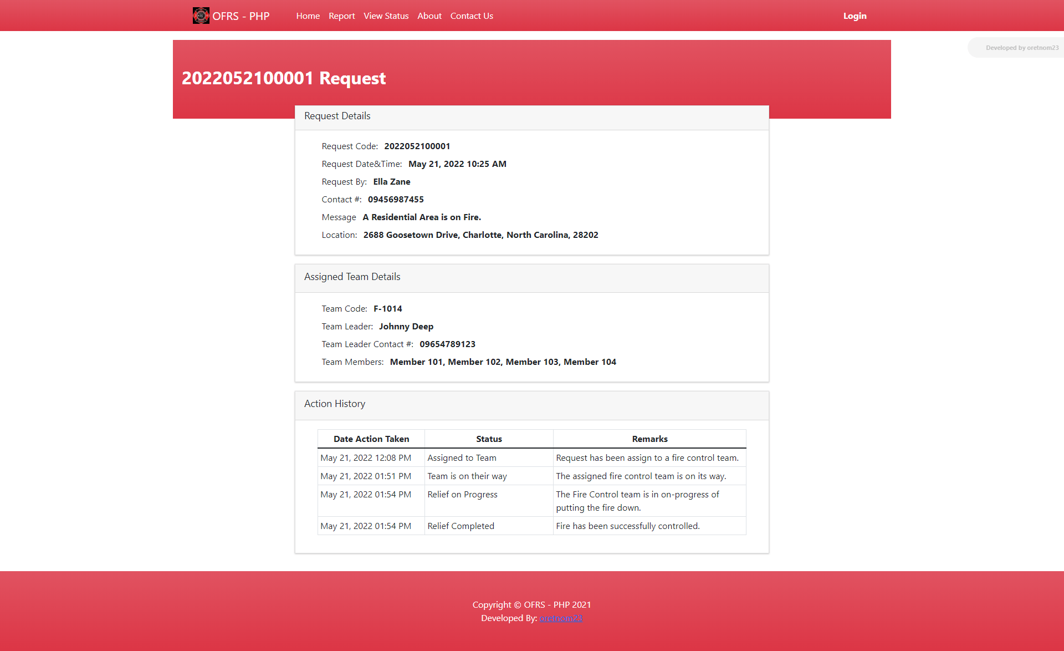Viewport: 1064px width, 651px height.
Task: Click the Assigned Team Details header
Action: click(x=352, y=276)
